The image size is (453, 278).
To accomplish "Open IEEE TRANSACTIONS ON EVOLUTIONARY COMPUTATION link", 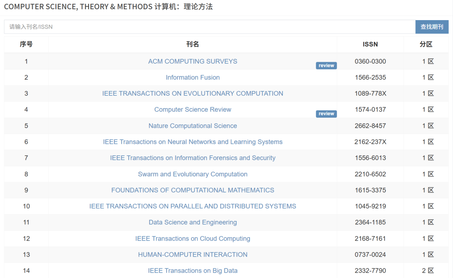I will click(x=193, y=94).
